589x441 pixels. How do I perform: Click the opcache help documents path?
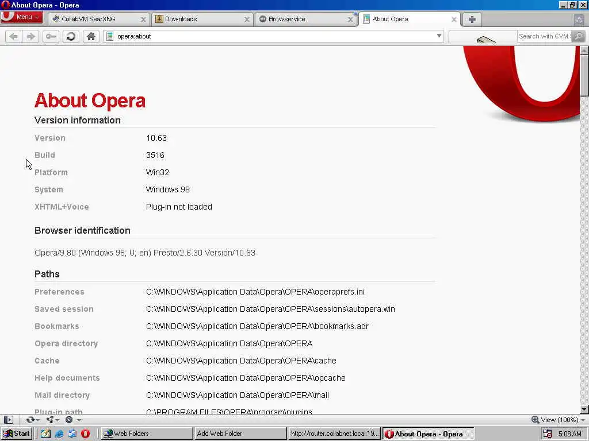pyautogui.click(x=246, y=378)
